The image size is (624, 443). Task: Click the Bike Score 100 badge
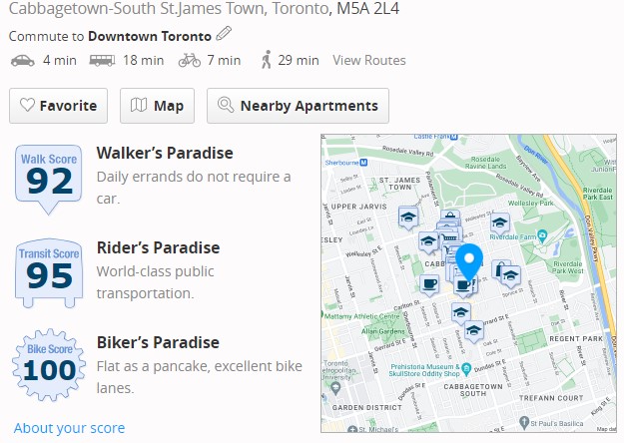pyautogui.click(x=50, y=366)
